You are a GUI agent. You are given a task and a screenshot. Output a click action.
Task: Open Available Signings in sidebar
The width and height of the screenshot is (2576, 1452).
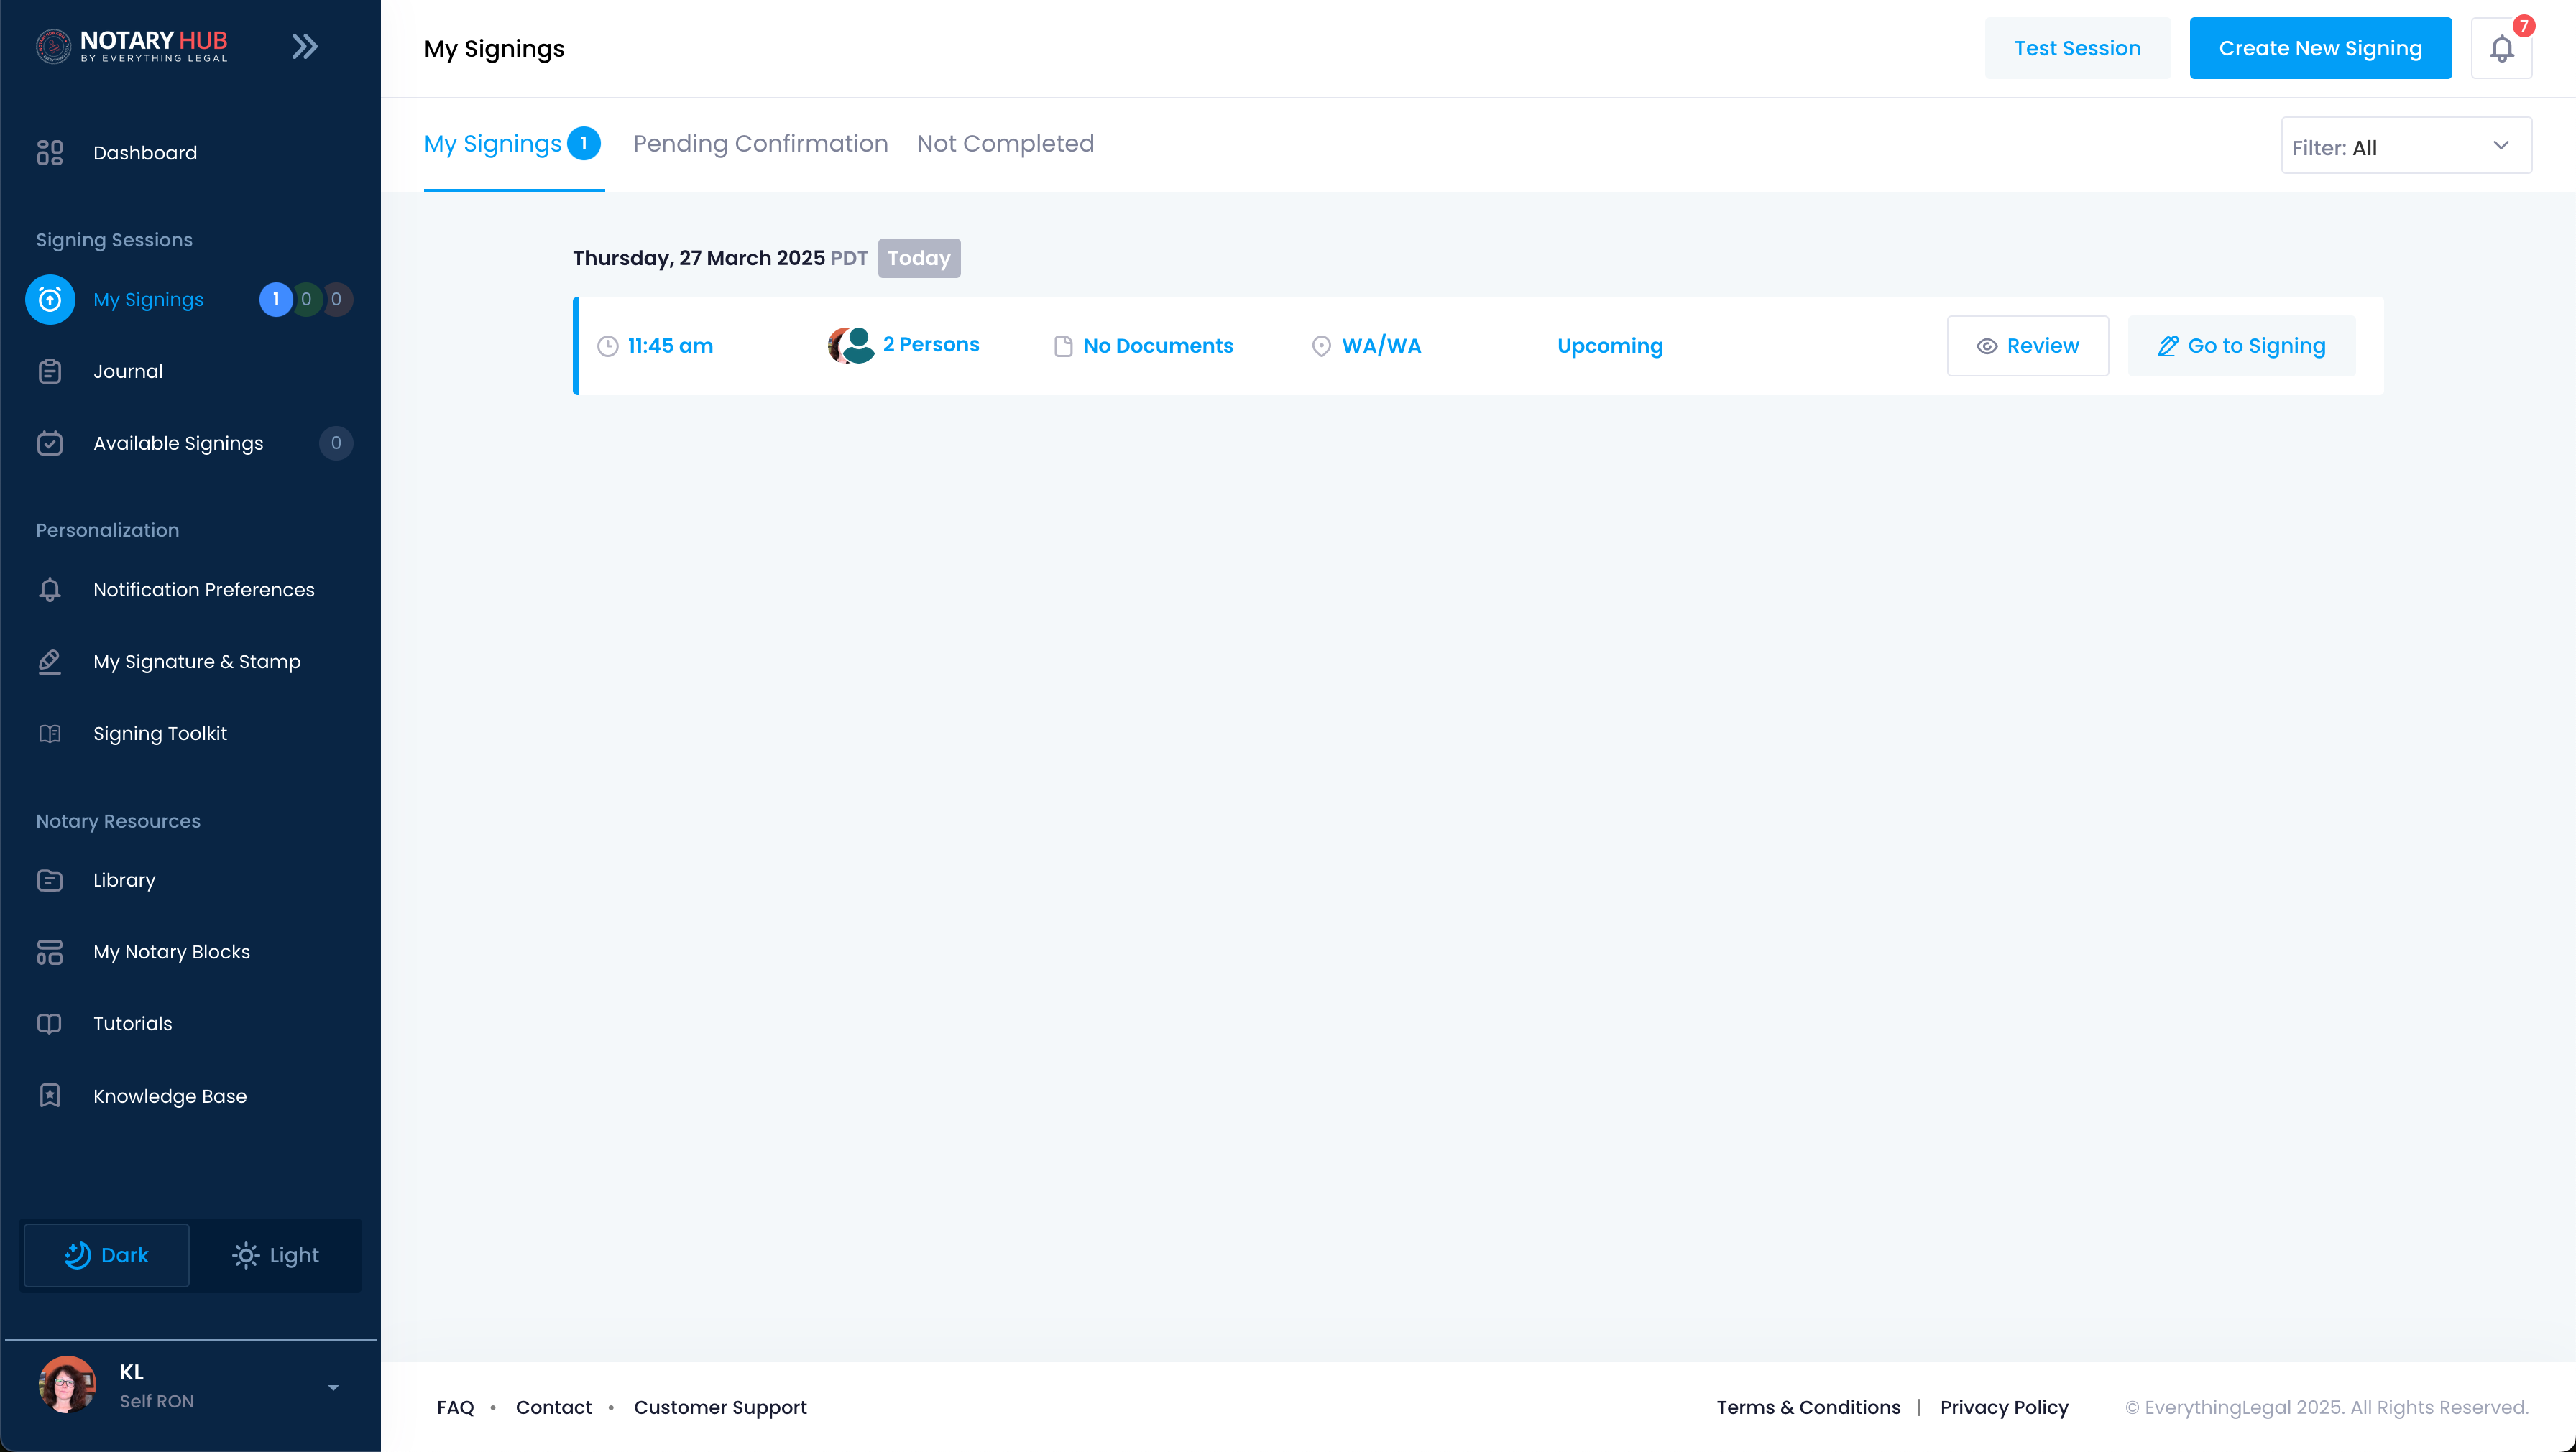pyautogui.click(x=178, y=444)
